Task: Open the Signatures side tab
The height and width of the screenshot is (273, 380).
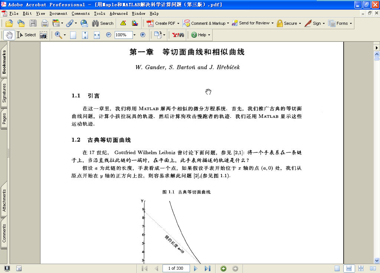Action: 4,93
